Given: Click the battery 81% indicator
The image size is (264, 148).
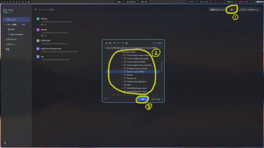Looking at the screenshot, I should [230, 2].
